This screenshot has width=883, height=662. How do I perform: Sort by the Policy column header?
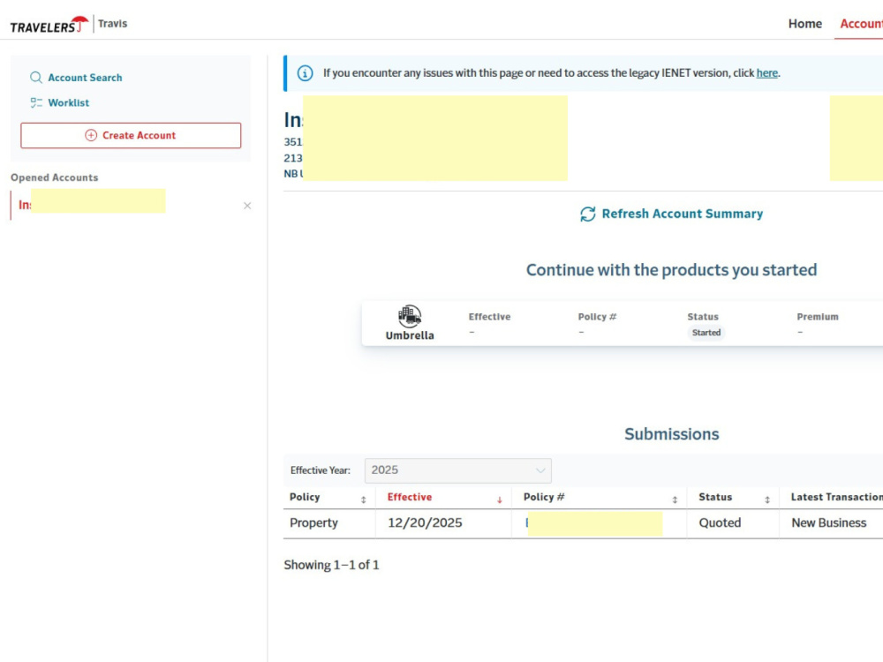tap(305, 497)
